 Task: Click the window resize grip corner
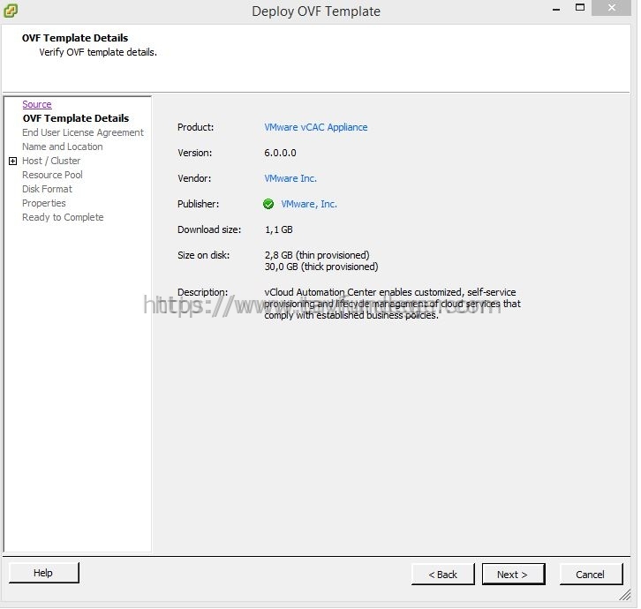[x=624, y=595]
